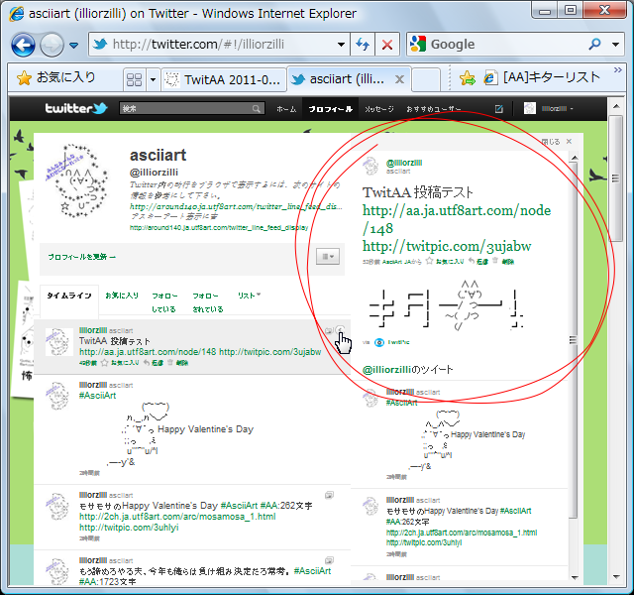Image resolution: width=634 pixels, height=595 pixels.
Task: Click the Twitter search magnifier icon
Action: point(256,108)
